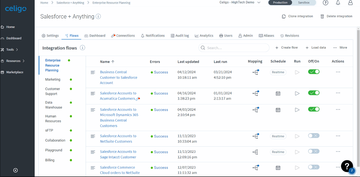Open the Revisions tab
This screenshot has height=177, width=360.
(289, 36)
